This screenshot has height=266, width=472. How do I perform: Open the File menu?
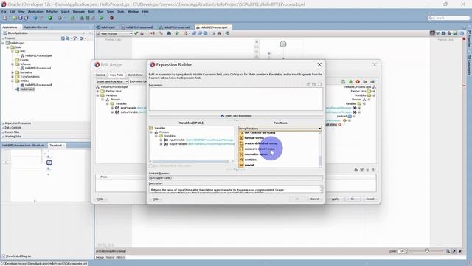(x=4, y=12)
